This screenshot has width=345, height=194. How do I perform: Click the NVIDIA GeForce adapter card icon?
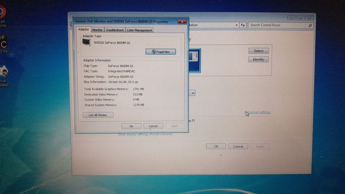coord(87,42)
